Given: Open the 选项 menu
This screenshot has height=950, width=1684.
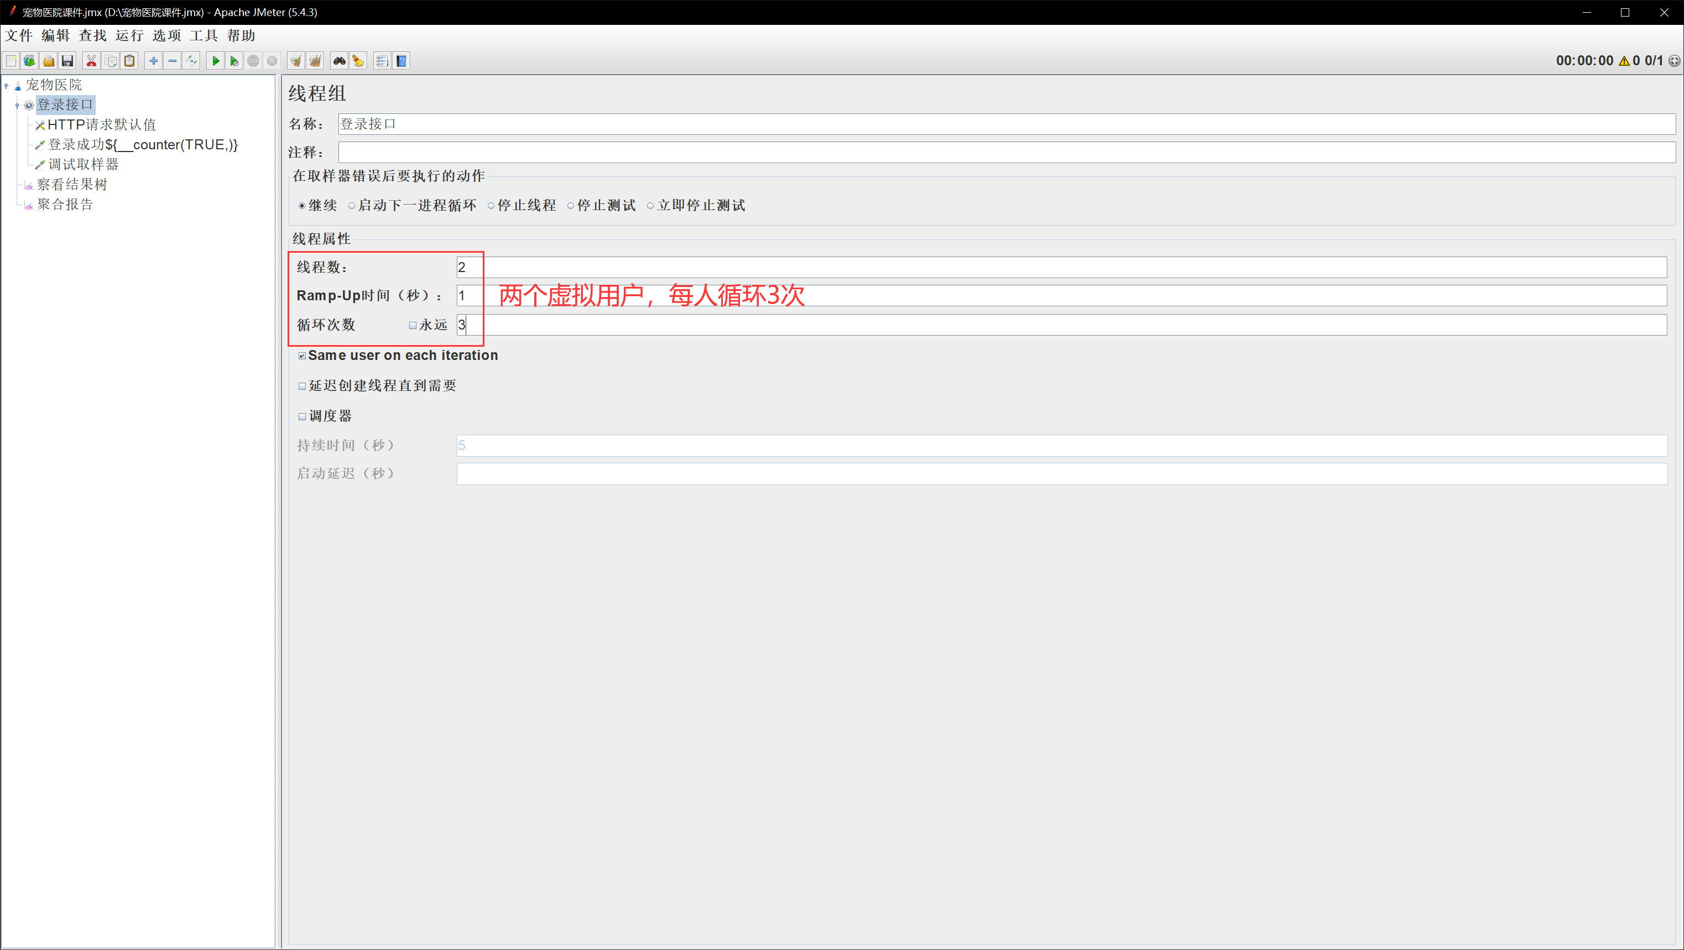Looking at the screenshot, I should pyautogui.click(x=166, y=35).
